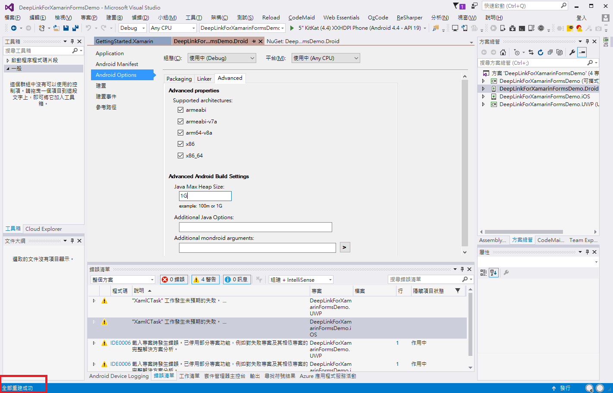Open the Any CPU platform dropdown in toolbar

tap(173, 28)
